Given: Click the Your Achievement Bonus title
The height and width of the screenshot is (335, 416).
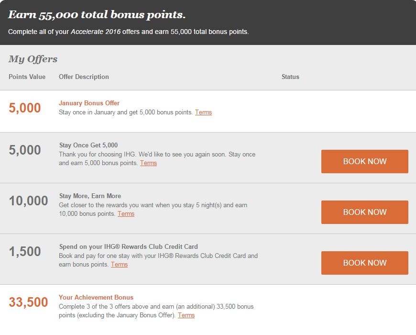Looking at the screenshot, I should click(x=96, y=297).
